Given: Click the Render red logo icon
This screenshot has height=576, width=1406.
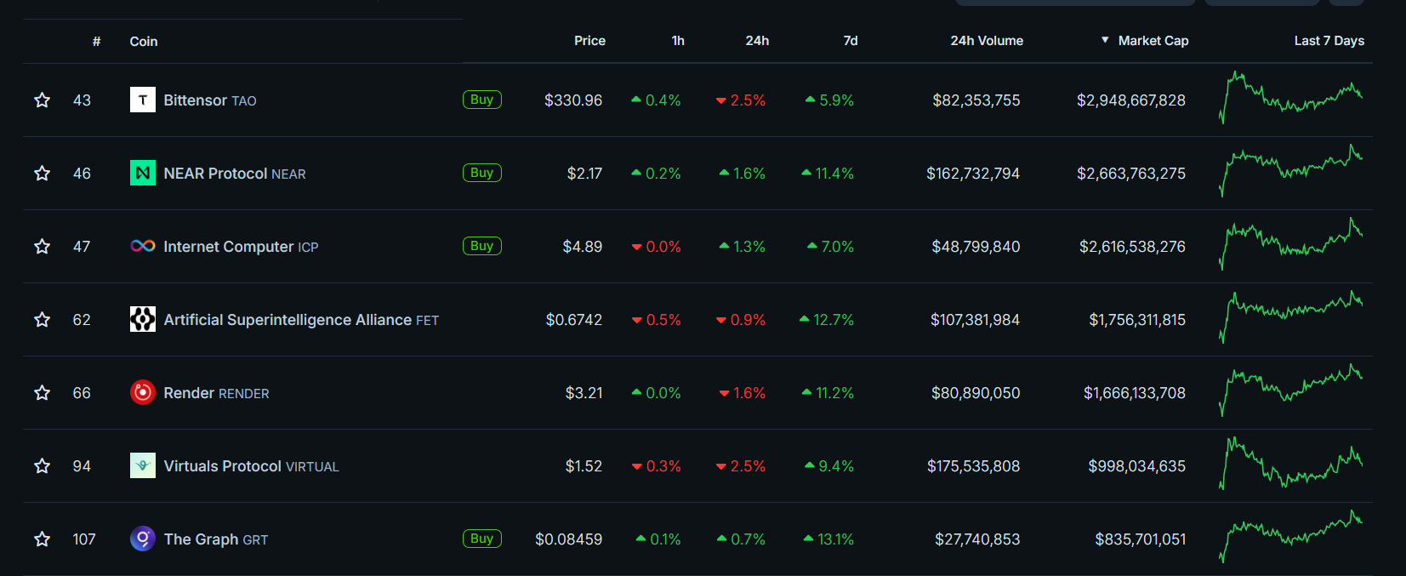Looking at the screenshot, I should tap(143, 393).
